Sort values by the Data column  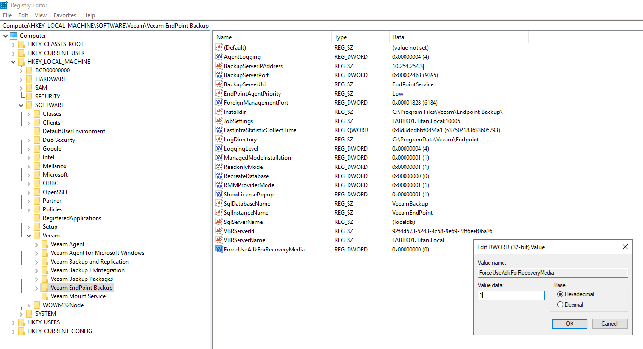point(459,37)
